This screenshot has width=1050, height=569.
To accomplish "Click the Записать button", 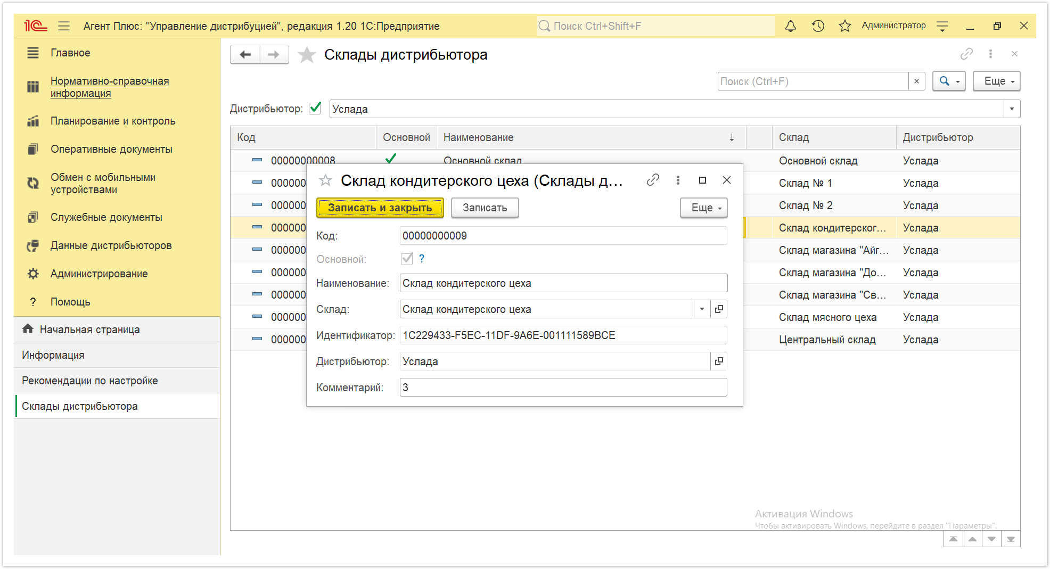I will [485, 208].
